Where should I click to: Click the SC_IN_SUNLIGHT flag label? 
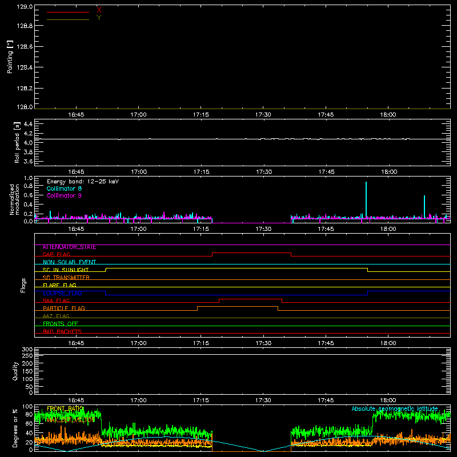pos(66,270)
